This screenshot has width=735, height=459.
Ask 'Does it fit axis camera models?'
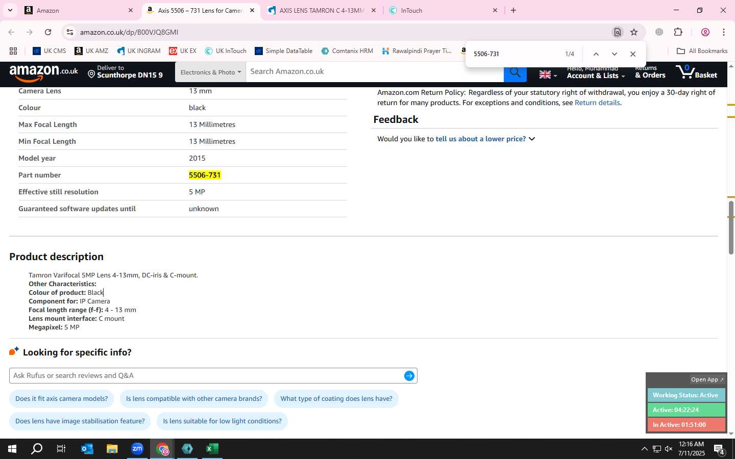61,399
